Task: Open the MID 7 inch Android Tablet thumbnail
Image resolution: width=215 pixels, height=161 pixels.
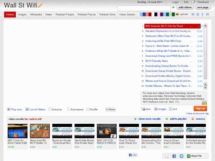Action: (17, 131)
